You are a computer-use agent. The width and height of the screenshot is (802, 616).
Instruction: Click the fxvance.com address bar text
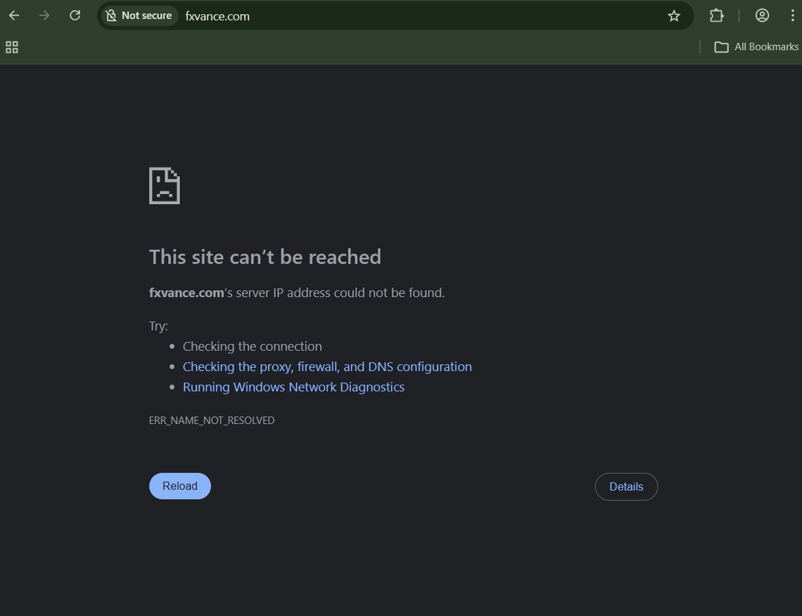pyautogui.click(x=218, y=16)
